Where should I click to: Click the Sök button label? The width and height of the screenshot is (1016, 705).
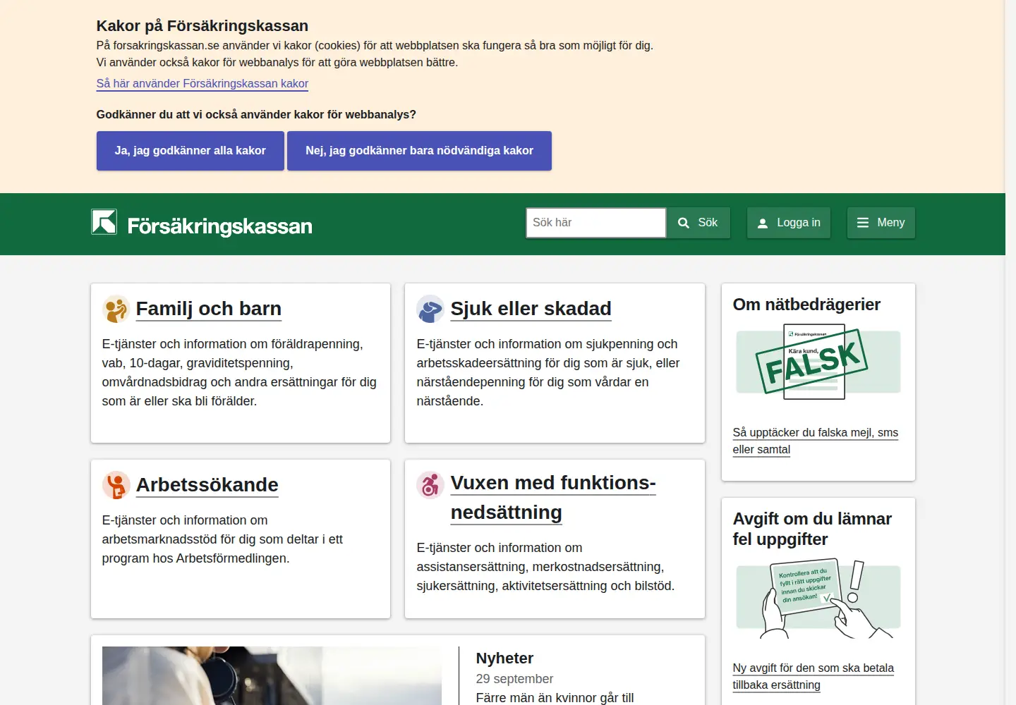tap(708, 223)
